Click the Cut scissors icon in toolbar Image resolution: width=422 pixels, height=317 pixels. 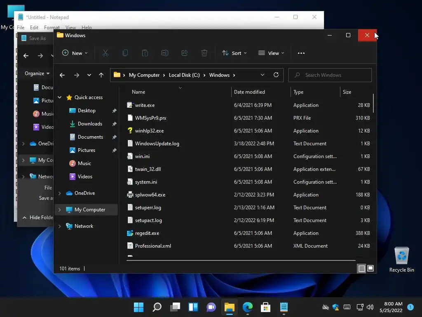[105, 53]
